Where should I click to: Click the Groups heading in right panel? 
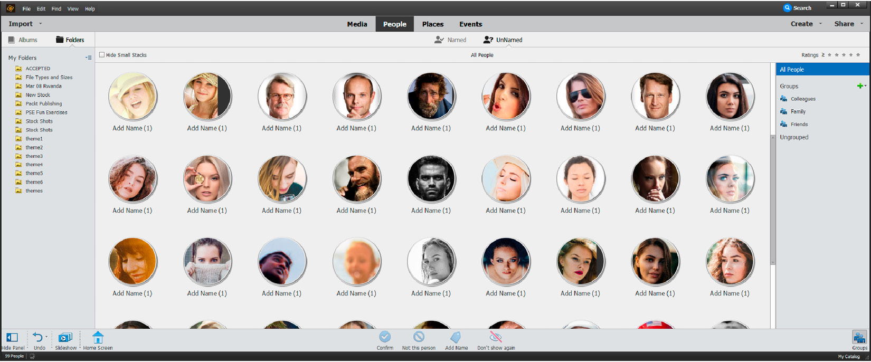tap(789, 86)
